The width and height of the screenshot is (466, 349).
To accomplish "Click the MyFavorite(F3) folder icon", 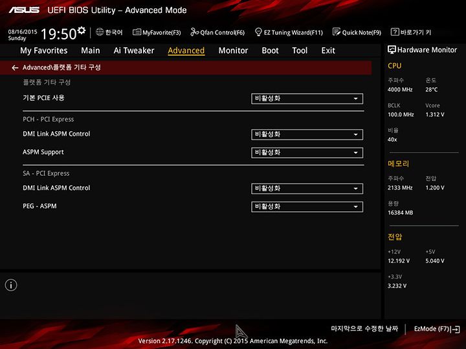I will point(137,32).
